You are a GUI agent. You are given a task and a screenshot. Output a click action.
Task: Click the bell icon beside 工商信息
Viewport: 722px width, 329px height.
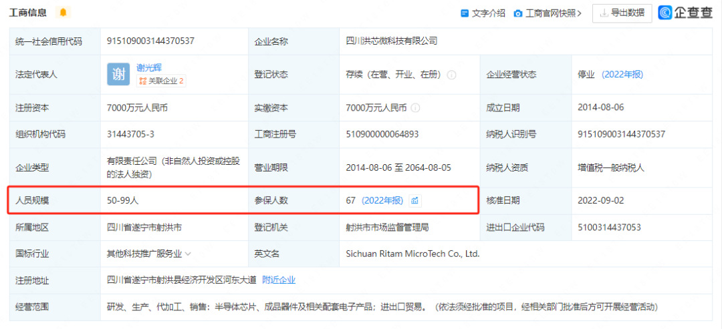pos(64,13)
